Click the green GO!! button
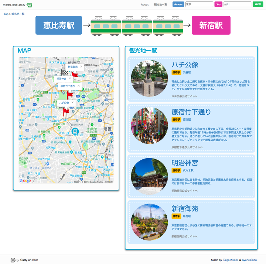The width and height of the screenshot is (266, 264). coord(258,4)
